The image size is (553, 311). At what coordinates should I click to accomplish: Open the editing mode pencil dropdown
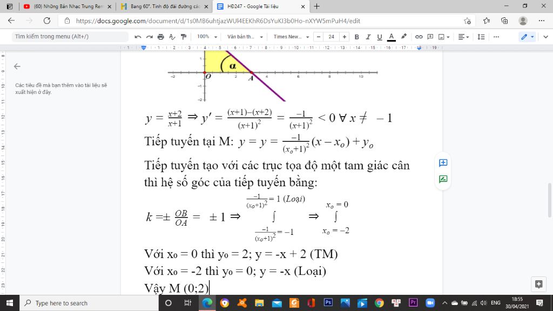pyautogui.click(x=527, y=37)
